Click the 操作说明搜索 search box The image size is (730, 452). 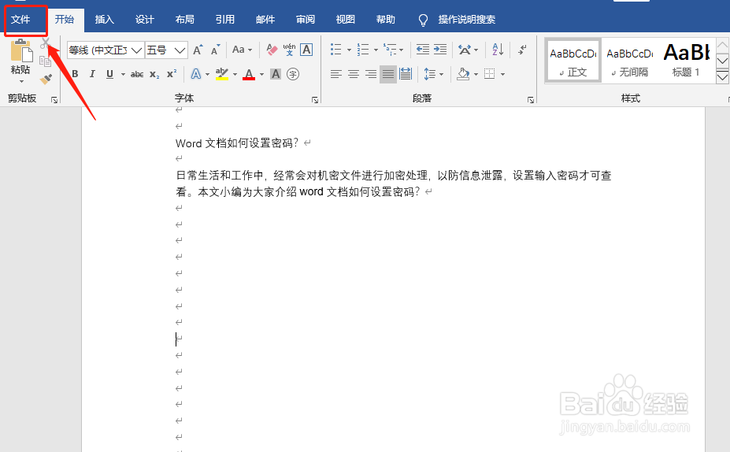point(466,20)
